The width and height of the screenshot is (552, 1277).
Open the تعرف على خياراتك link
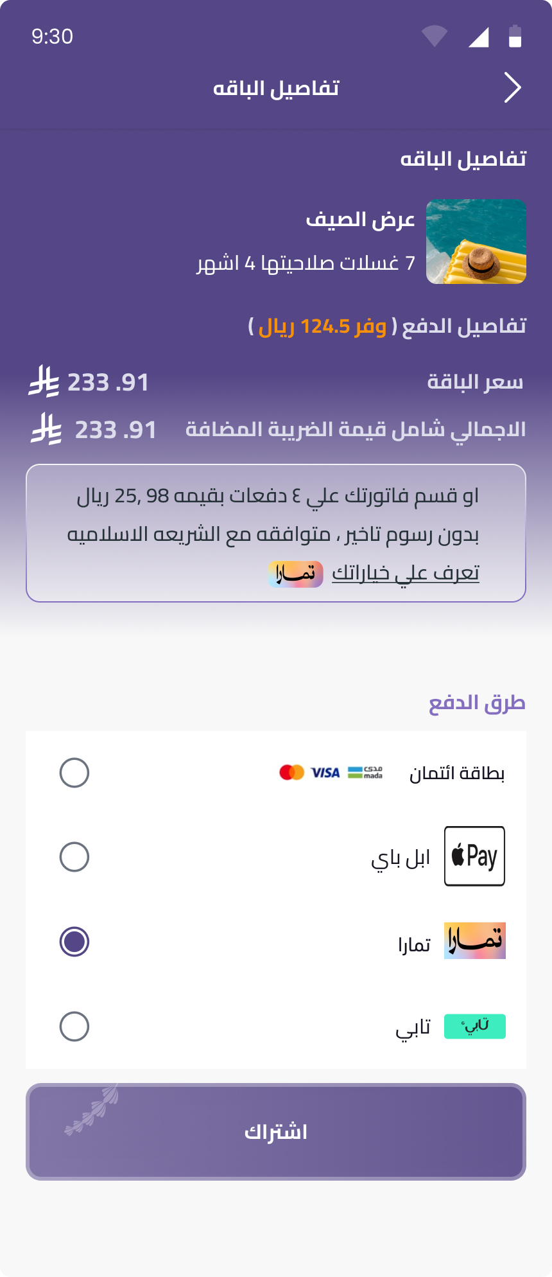click(x=406, y=573)
